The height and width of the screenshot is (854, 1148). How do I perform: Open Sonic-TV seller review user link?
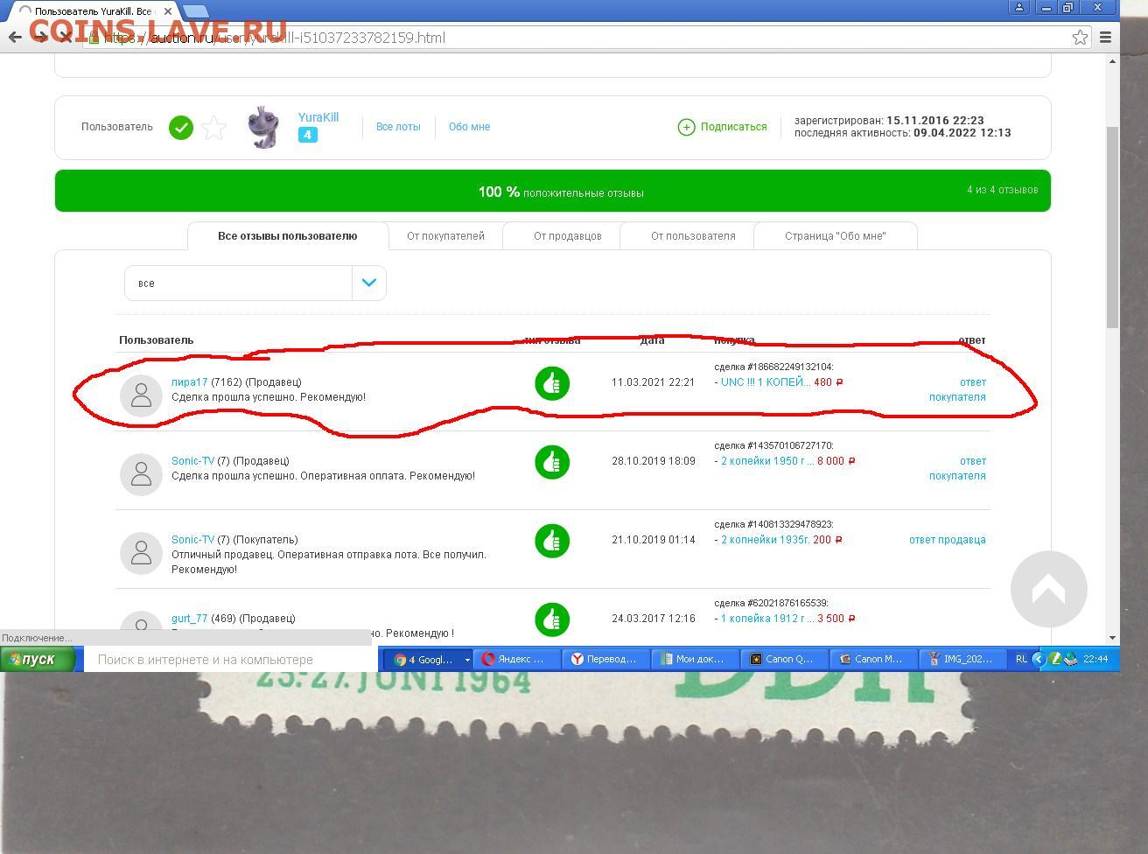pos(192,461)
